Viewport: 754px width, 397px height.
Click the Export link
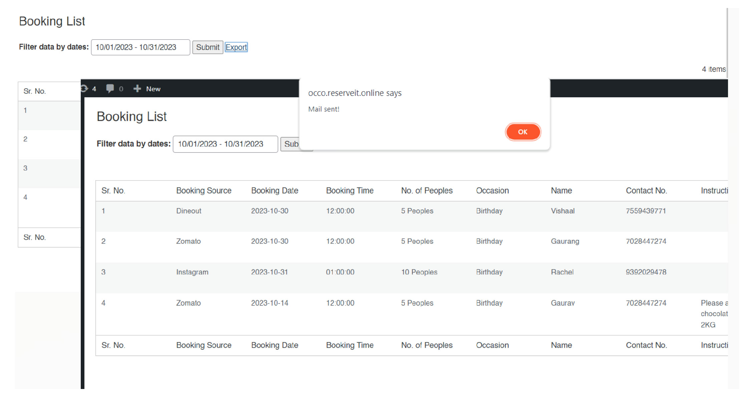(x=236, y=47)
